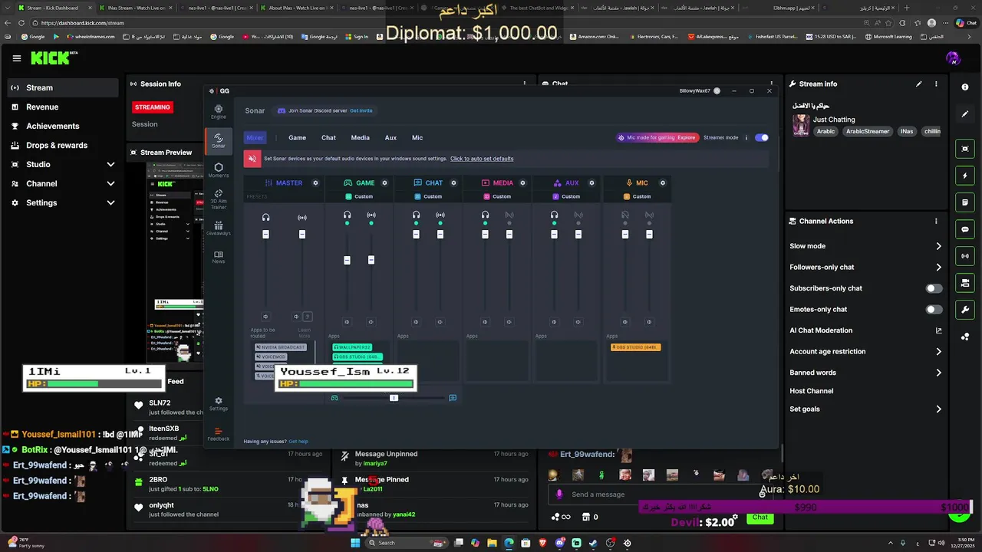Expand Channel menu in Kick sidebar
This screenshot has height=552, width=982.
tap(110, 184)
